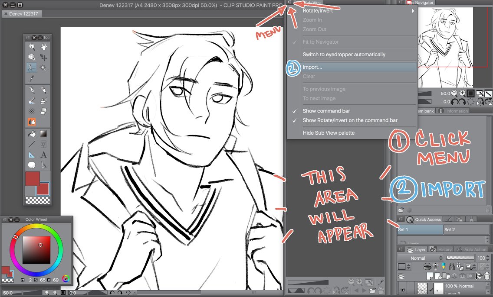Click the layer opacity slider
The width and height of the screenshot is (493, 297).
pos(460,258)
